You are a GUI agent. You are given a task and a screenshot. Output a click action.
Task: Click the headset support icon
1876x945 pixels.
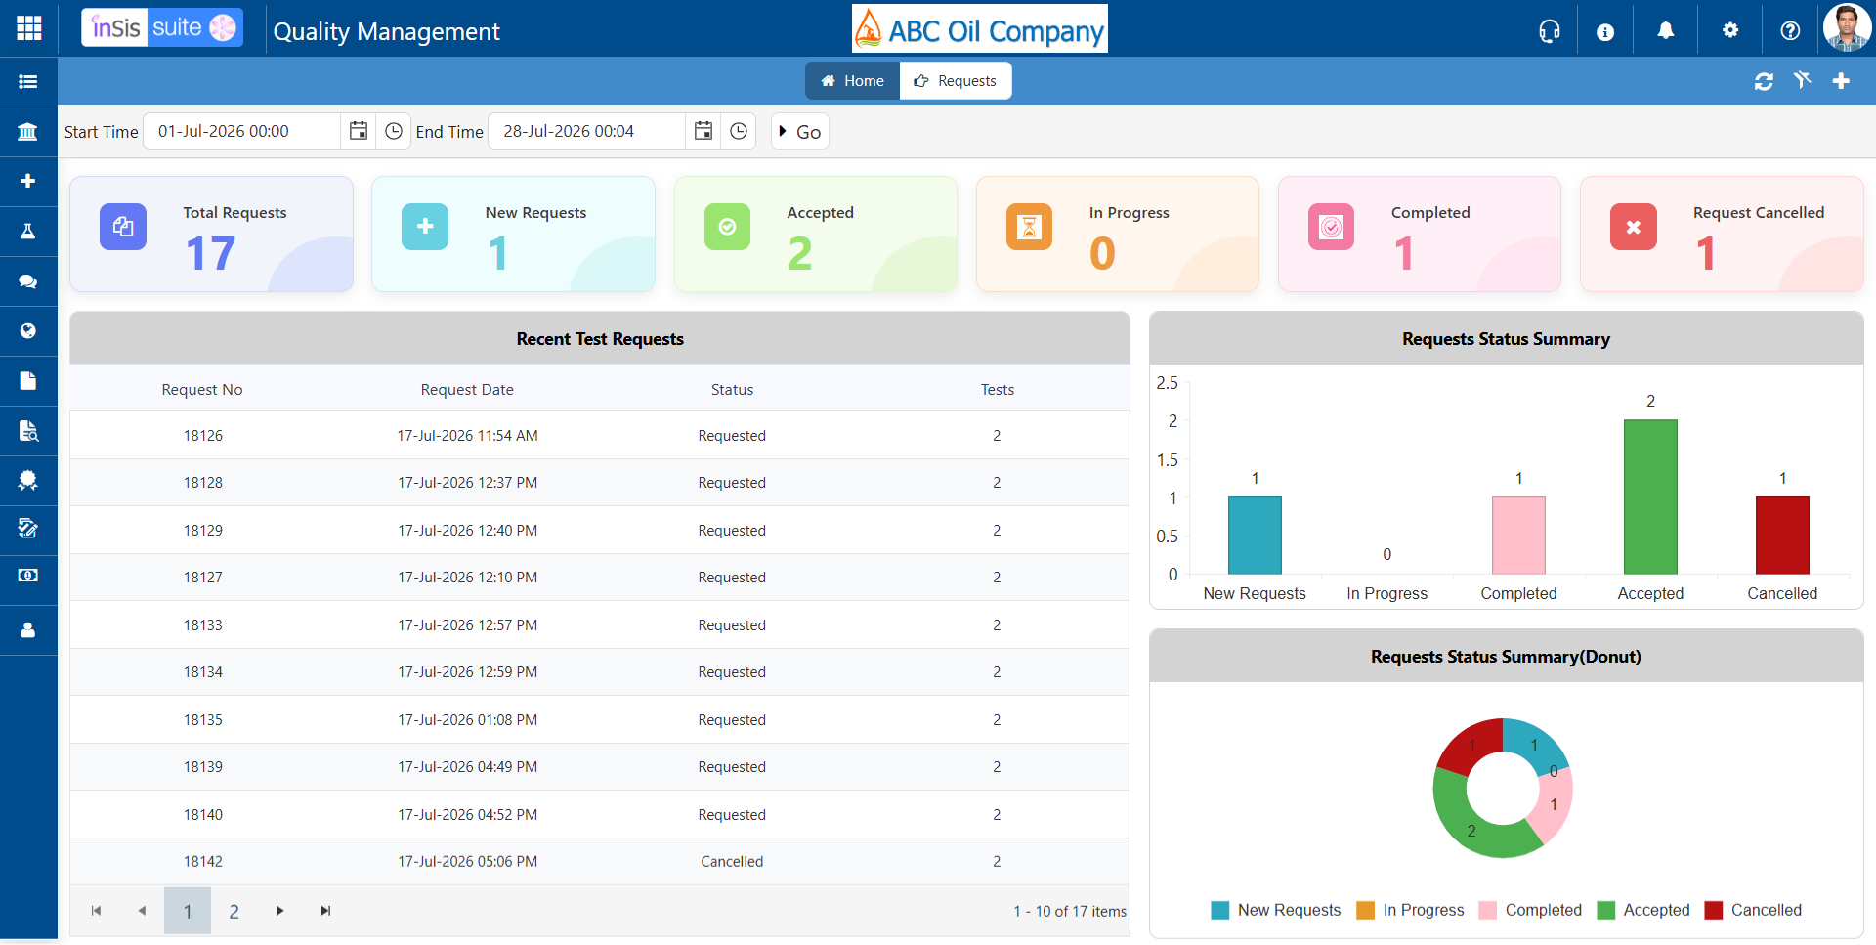[1550, 31]
